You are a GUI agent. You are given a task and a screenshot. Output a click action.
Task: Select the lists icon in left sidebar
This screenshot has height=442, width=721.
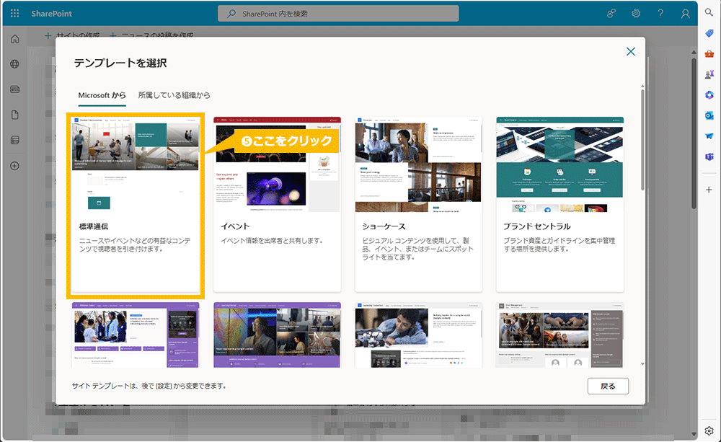(14, 140)
